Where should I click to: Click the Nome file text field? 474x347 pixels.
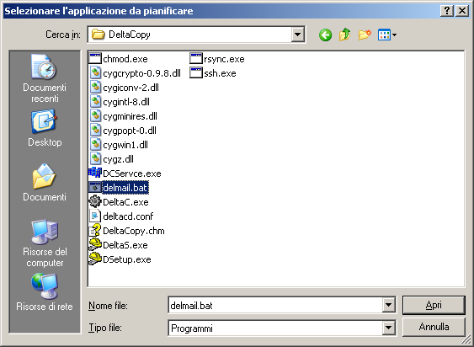tap(275, 305)
